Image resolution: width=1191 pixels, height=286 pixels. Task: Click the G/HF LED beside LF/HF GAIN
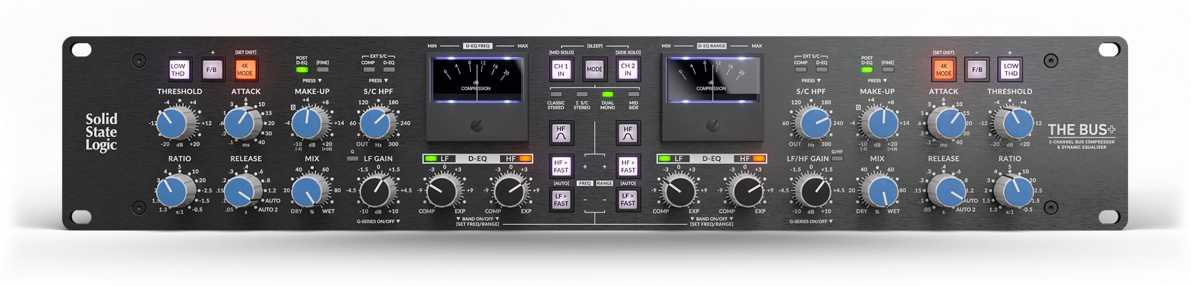click(837, 159)
